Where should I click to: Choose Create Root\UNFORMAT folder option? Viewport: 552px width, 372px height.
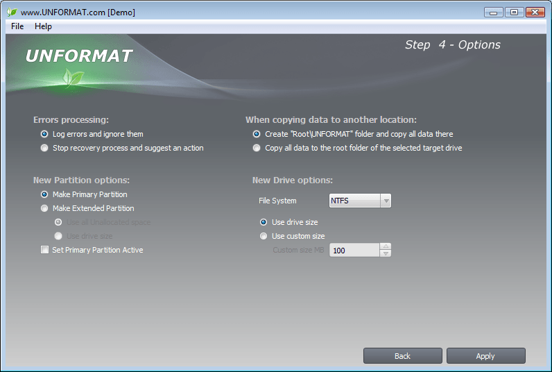(x=353, y=134)
